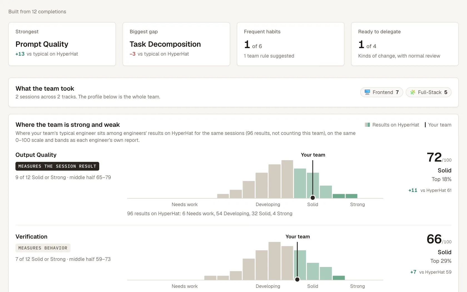Click the Your team legend line marker
The height and width of the screenshot is (292, 467).
425,125
